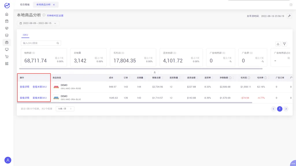Click the download export icon
Image resolution: width=296 pixels, height=166 pixels.
coord(278,44)
